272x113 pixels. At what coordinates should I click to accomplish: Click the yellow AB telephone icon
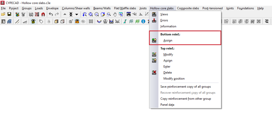[33, 21]
